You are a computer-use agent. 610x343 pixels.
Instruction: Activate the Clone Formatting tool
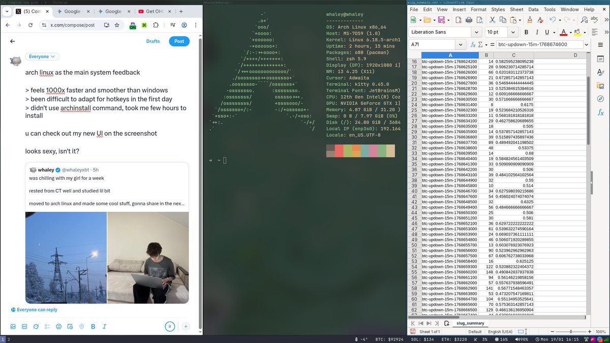pos(530,19)
